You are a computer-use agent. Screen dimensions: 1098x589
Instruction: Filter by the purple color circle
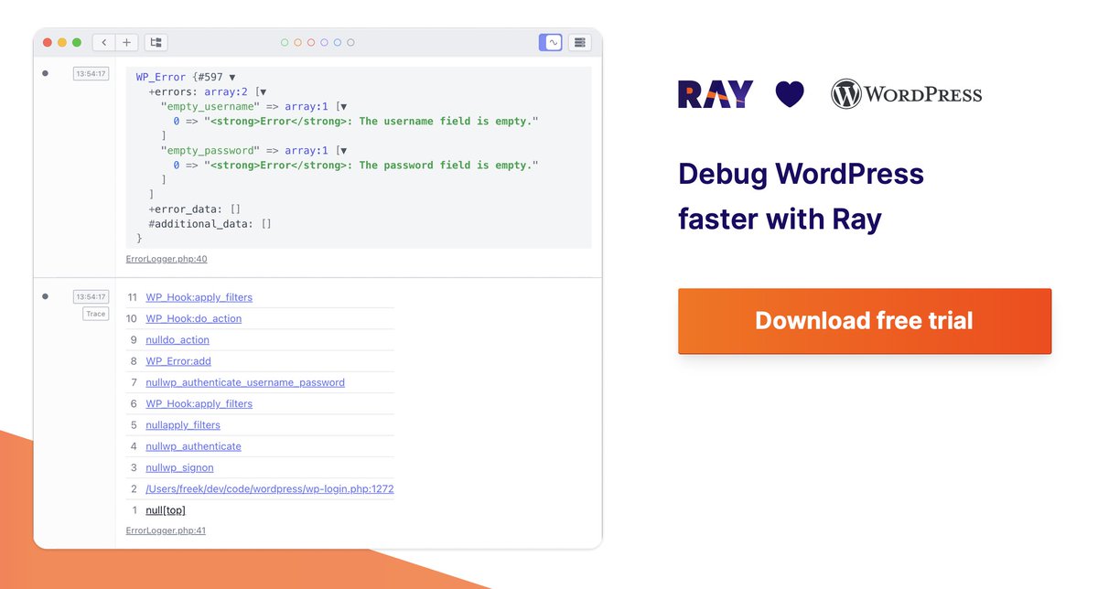coord(325,42)
